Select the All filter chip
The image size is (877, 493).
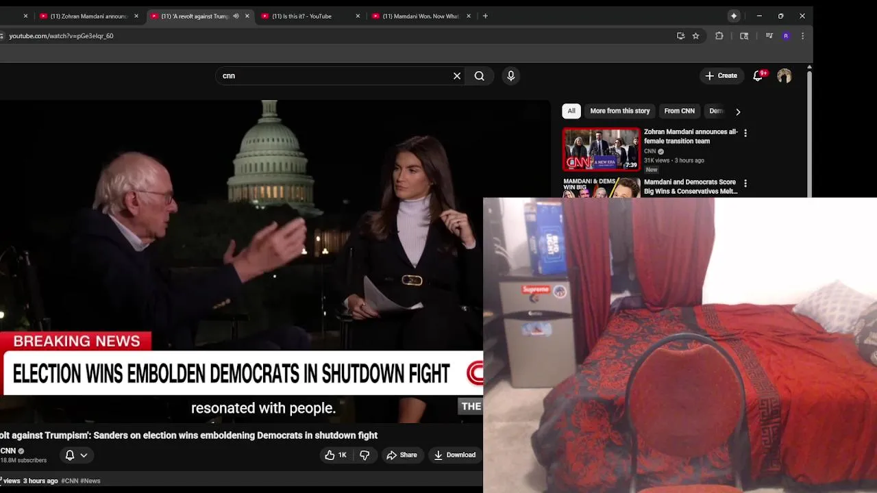point(571,111)
